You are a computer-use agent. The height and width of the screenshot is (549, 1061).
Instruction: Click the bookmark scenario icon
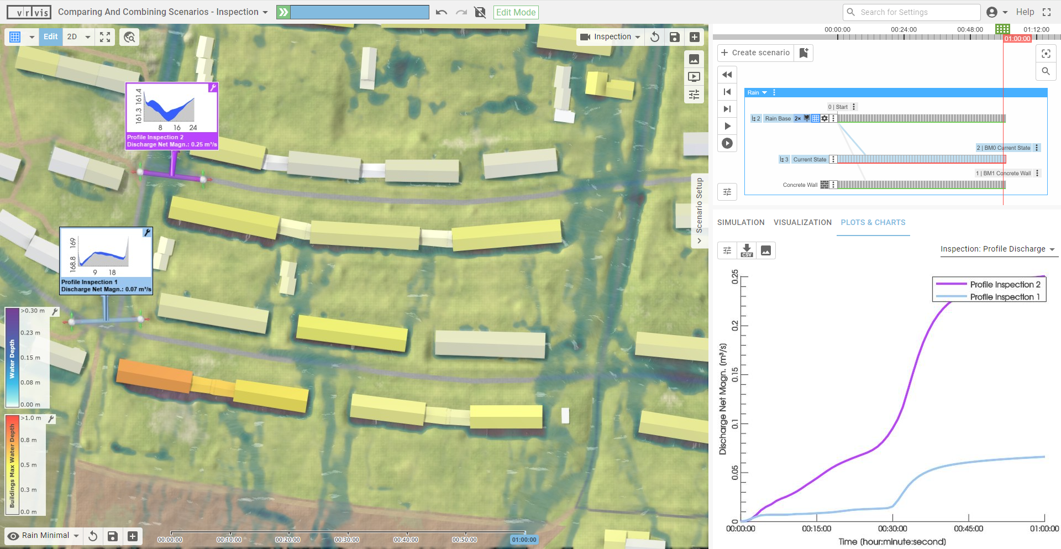tap(804, 53)
